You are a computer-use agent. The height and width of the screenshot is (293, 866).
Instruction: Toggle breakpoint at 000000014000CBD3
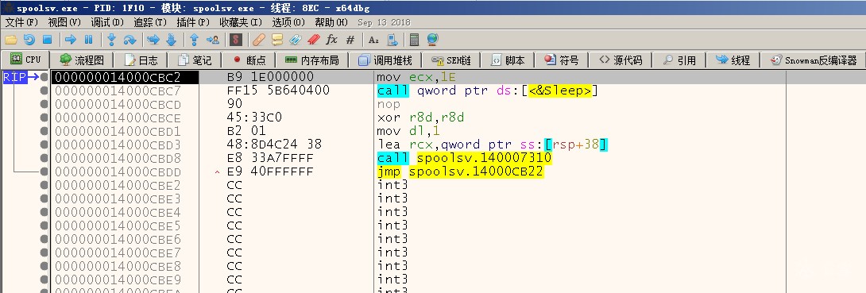click(44, 145)
